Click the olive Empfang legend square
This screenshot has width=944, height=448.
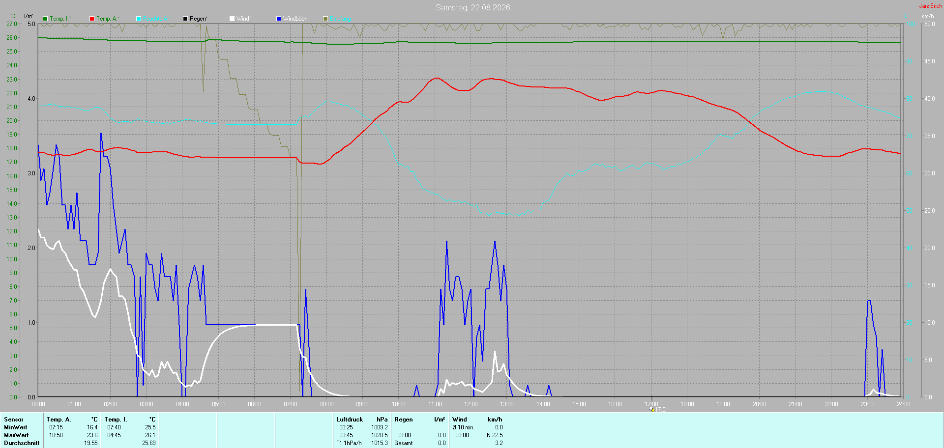325,19
